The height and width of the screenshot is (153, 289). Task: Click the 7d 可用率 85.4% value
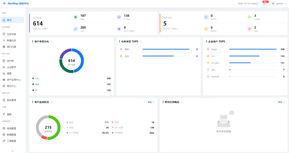(105, 133)
